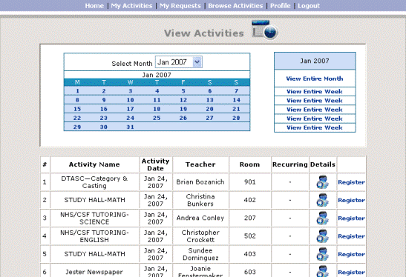View details icon for NHS/CSF Tutoring-English
406x277 pixels.
(x=322, y=236)
